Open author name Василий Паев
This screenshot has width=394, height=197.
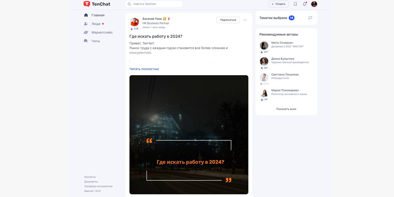pyautogui.click(x=152, y=19)
